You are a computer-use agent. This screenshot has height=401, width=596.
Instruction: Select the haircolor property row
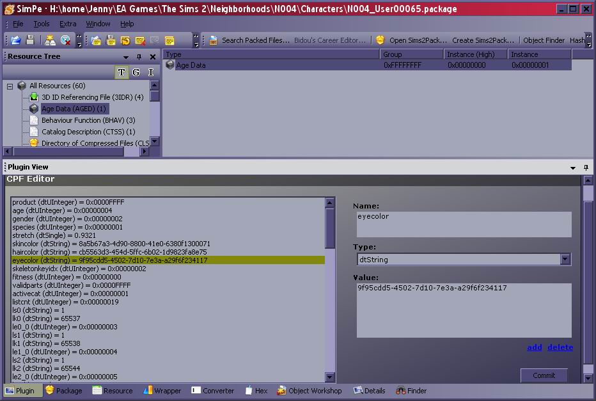click(168, 252)
